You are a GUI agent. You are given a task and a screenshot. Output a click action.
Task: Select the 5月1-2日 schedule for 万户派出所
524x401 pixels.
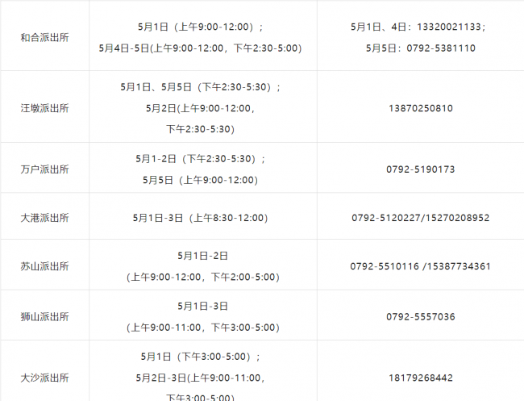coord(201,158)
